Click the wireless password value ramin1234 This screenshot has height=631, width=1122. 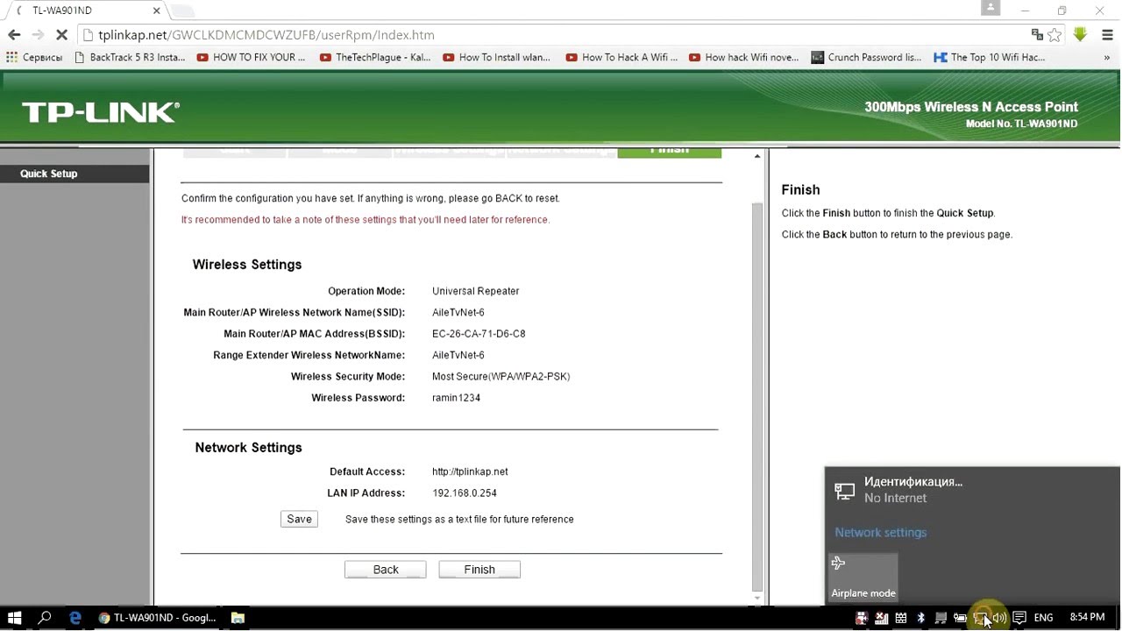[456, 398]
